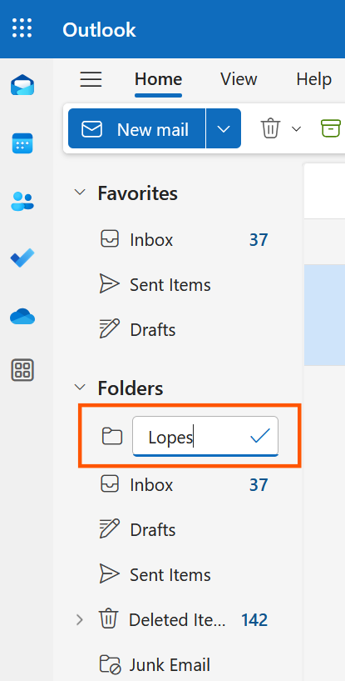Open the New mail dropdown arrow

[224, 129]
